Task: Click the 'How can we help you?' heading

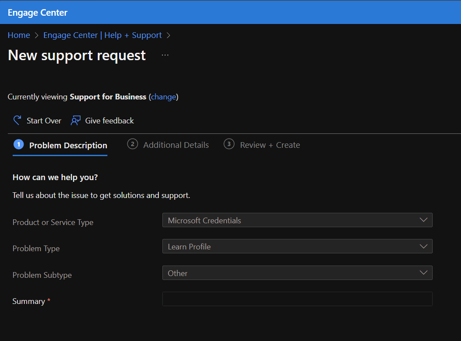Action: pyautogui.click(x=55, y=177)
